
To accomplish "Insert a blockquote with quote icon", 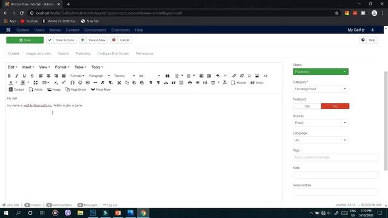I will click(x=174, y=83).
